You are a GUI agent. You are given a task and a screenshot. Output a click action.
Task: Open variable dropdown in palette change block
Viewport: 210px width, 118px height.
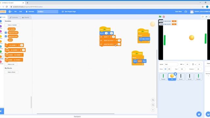(14, 50)
